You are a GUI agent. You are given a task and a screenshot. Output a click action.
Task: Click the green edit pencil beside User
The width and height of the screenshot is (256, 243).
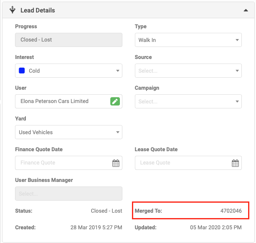click(115, 101)
